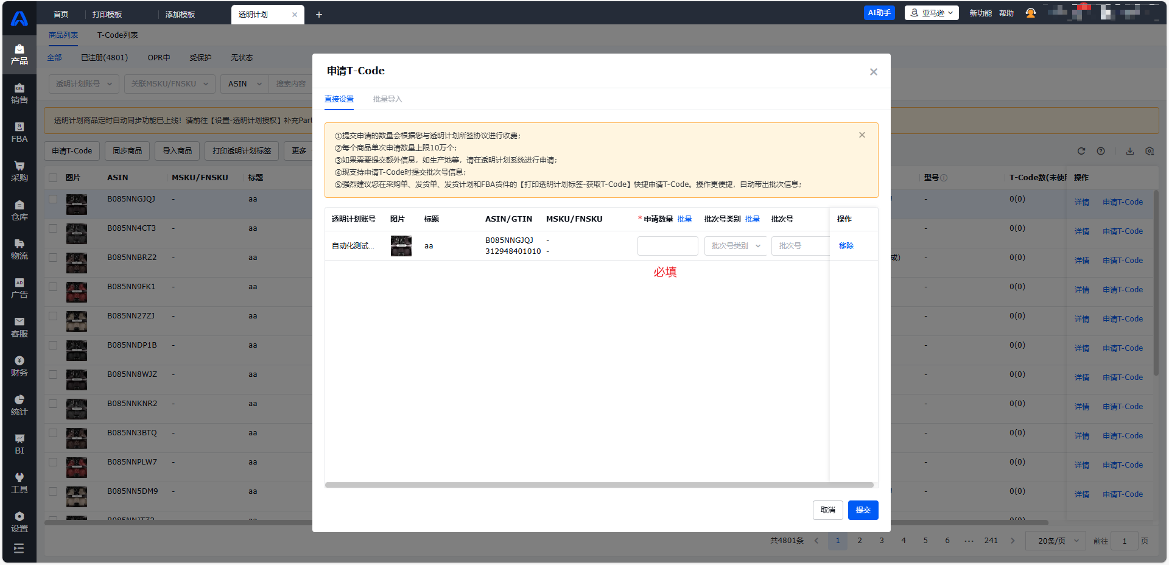The height and width of the screenshot is (565, 1169).
Task: Select the header select-all checkbox
Action: point(53,178)
